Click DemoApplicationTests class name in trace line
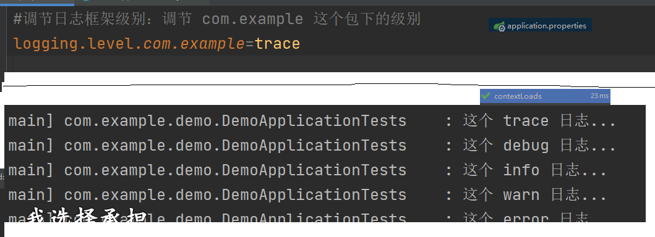This screenshot has height=237, width=655. coord(314,121)
